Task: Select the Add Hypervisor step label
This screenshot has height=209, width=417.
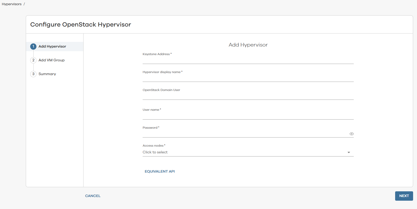Action: click(x=52, y=47)
